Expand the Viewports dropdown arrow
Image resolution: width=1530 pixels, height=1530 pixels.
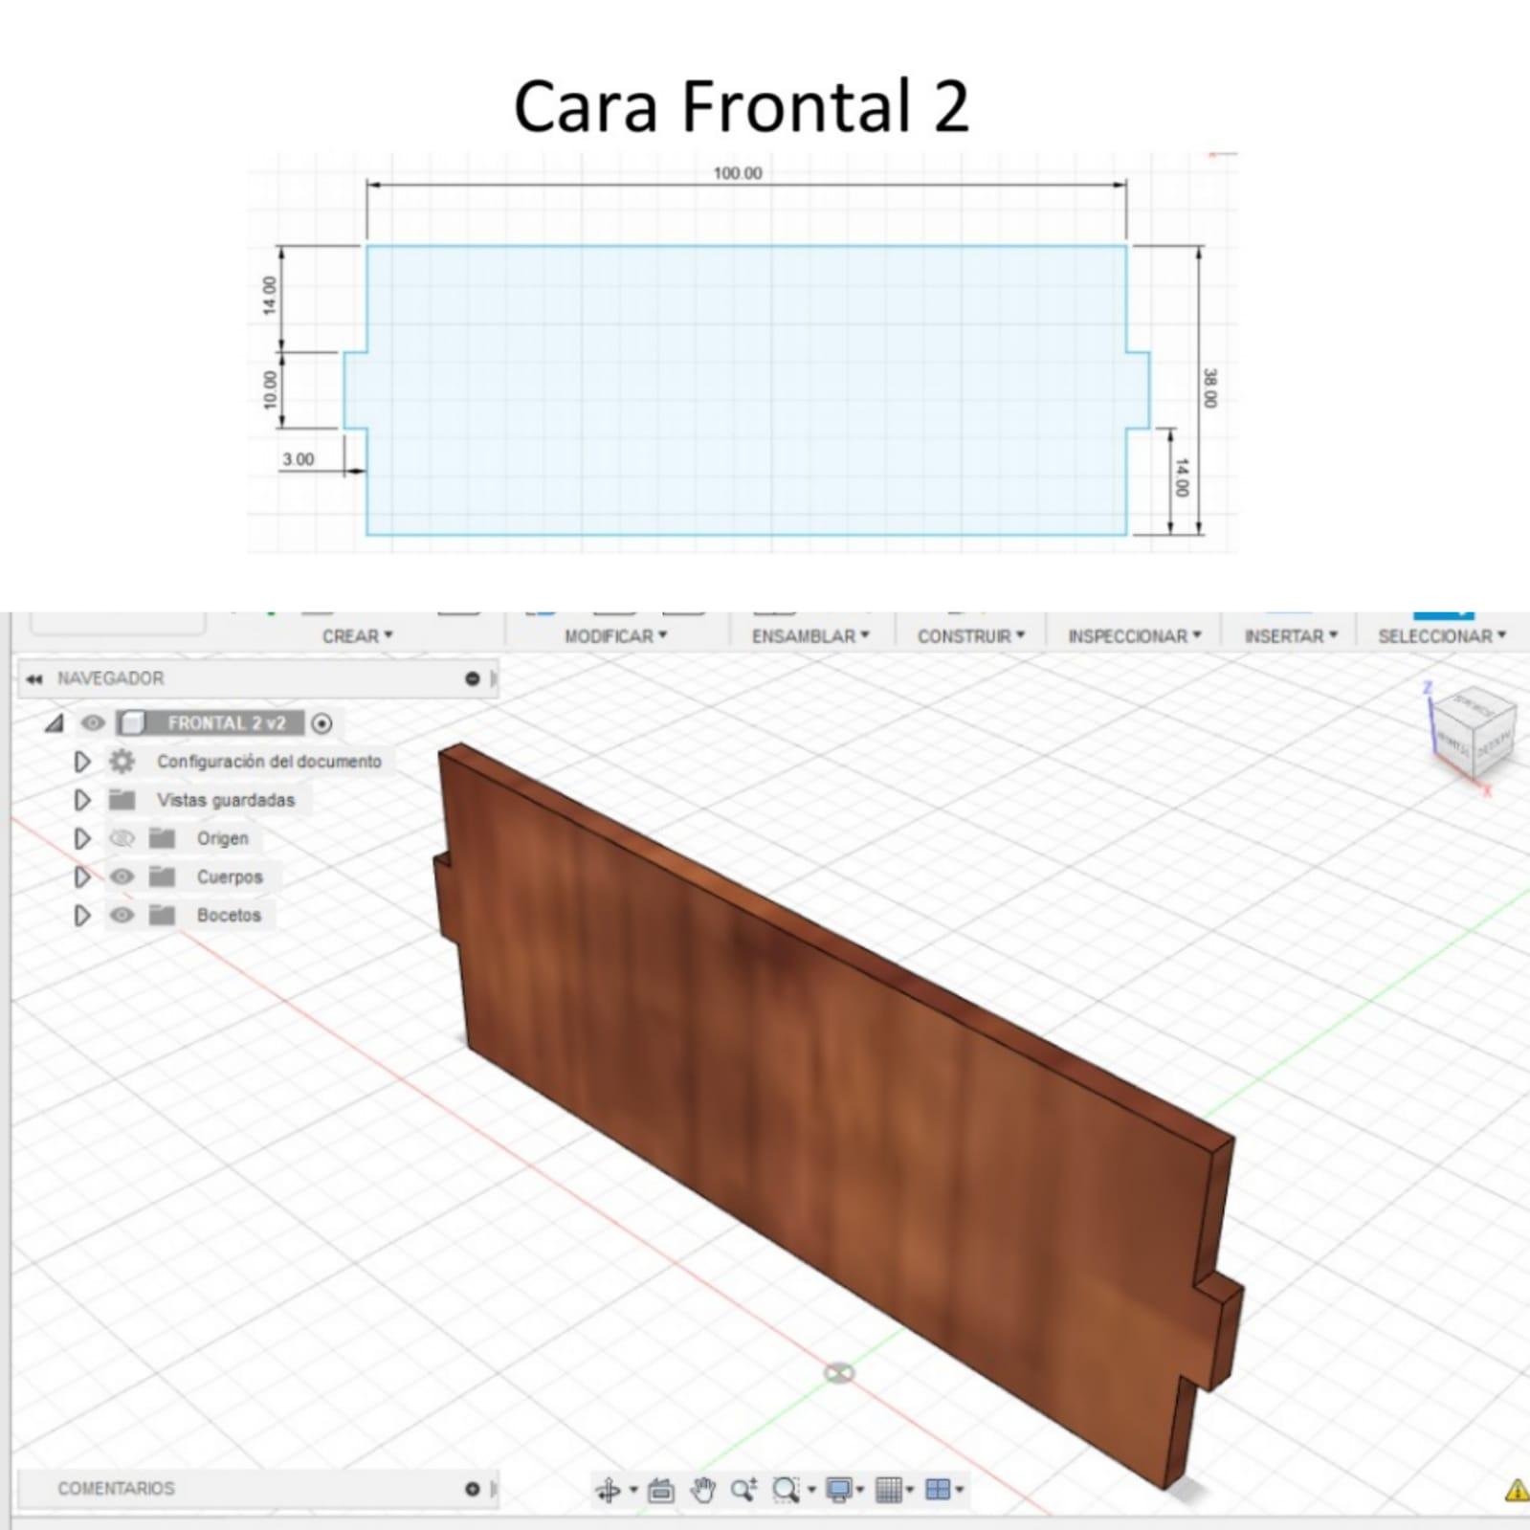coord(959,1490)
